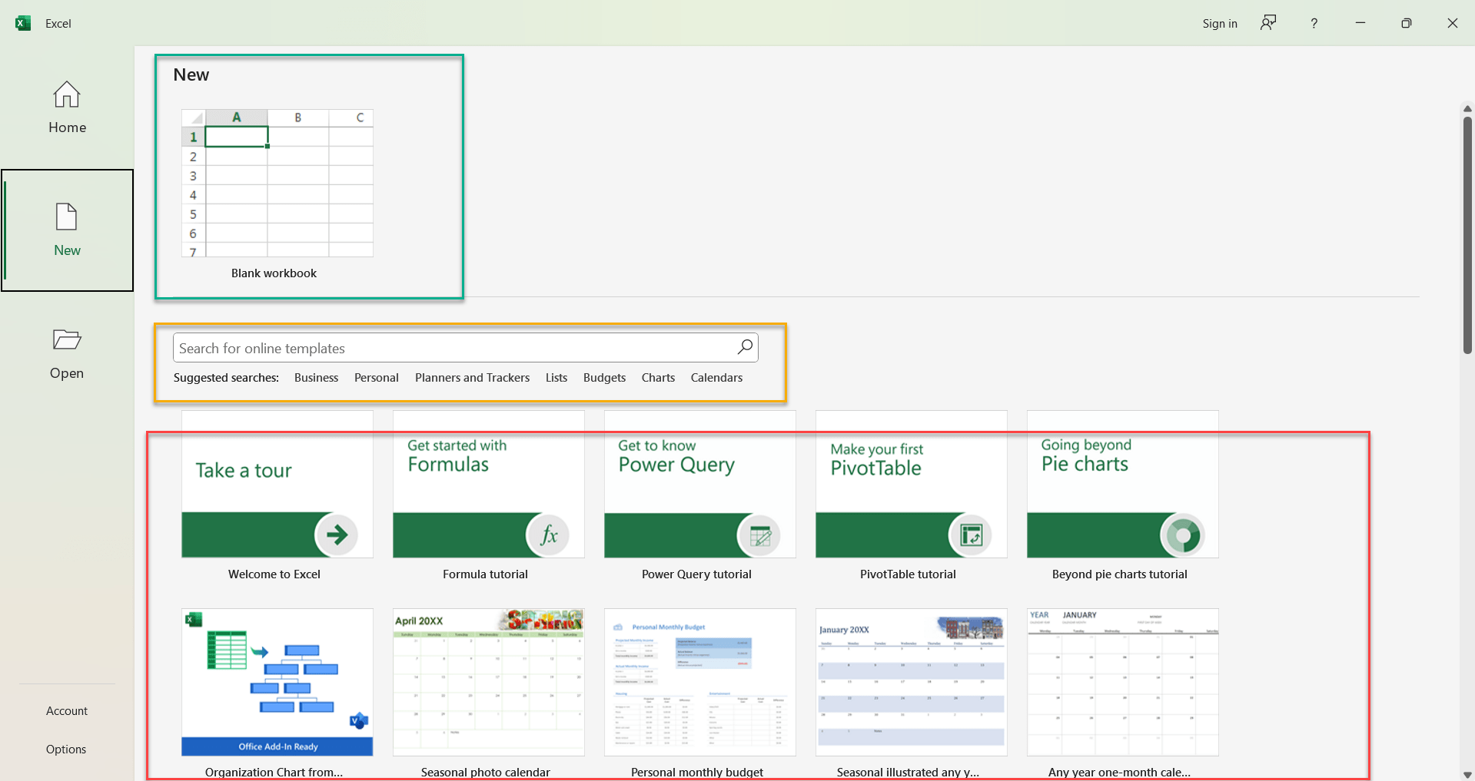1475x781 pixels.
Task: Minimize the Excel window
Action: click(x=1360, y=23)
